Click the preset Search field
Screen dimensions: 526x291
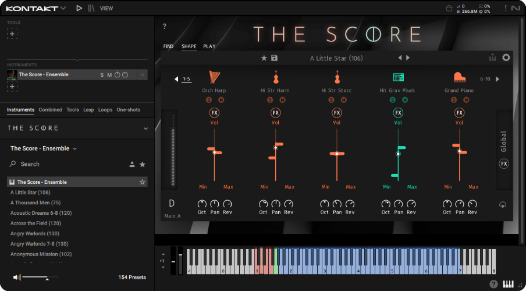pyautogui.click(x=67, y=164)
